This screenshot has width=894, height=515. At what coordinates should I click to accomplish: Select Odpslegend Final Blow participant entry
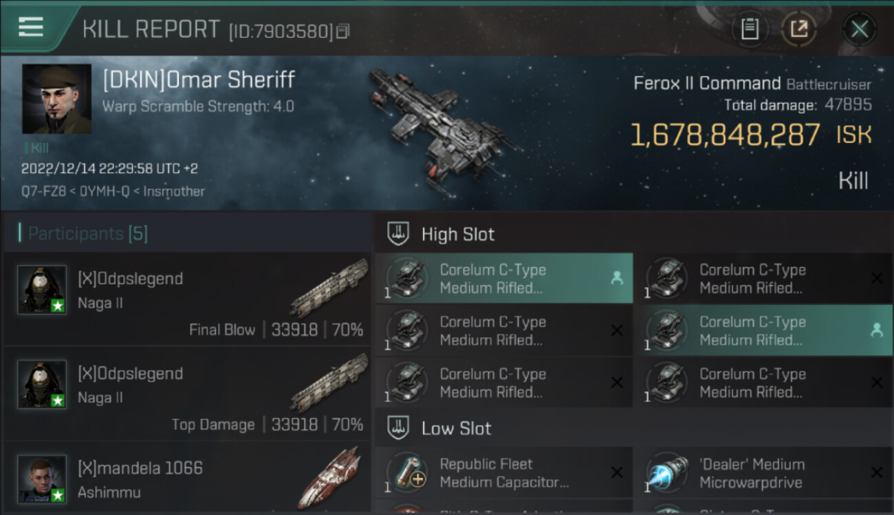click(187, 299)
